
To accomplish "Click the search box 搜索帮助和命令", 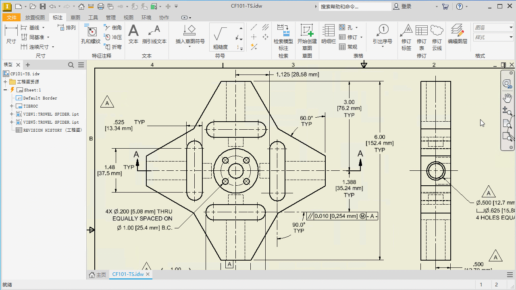I will click(355, 6).
